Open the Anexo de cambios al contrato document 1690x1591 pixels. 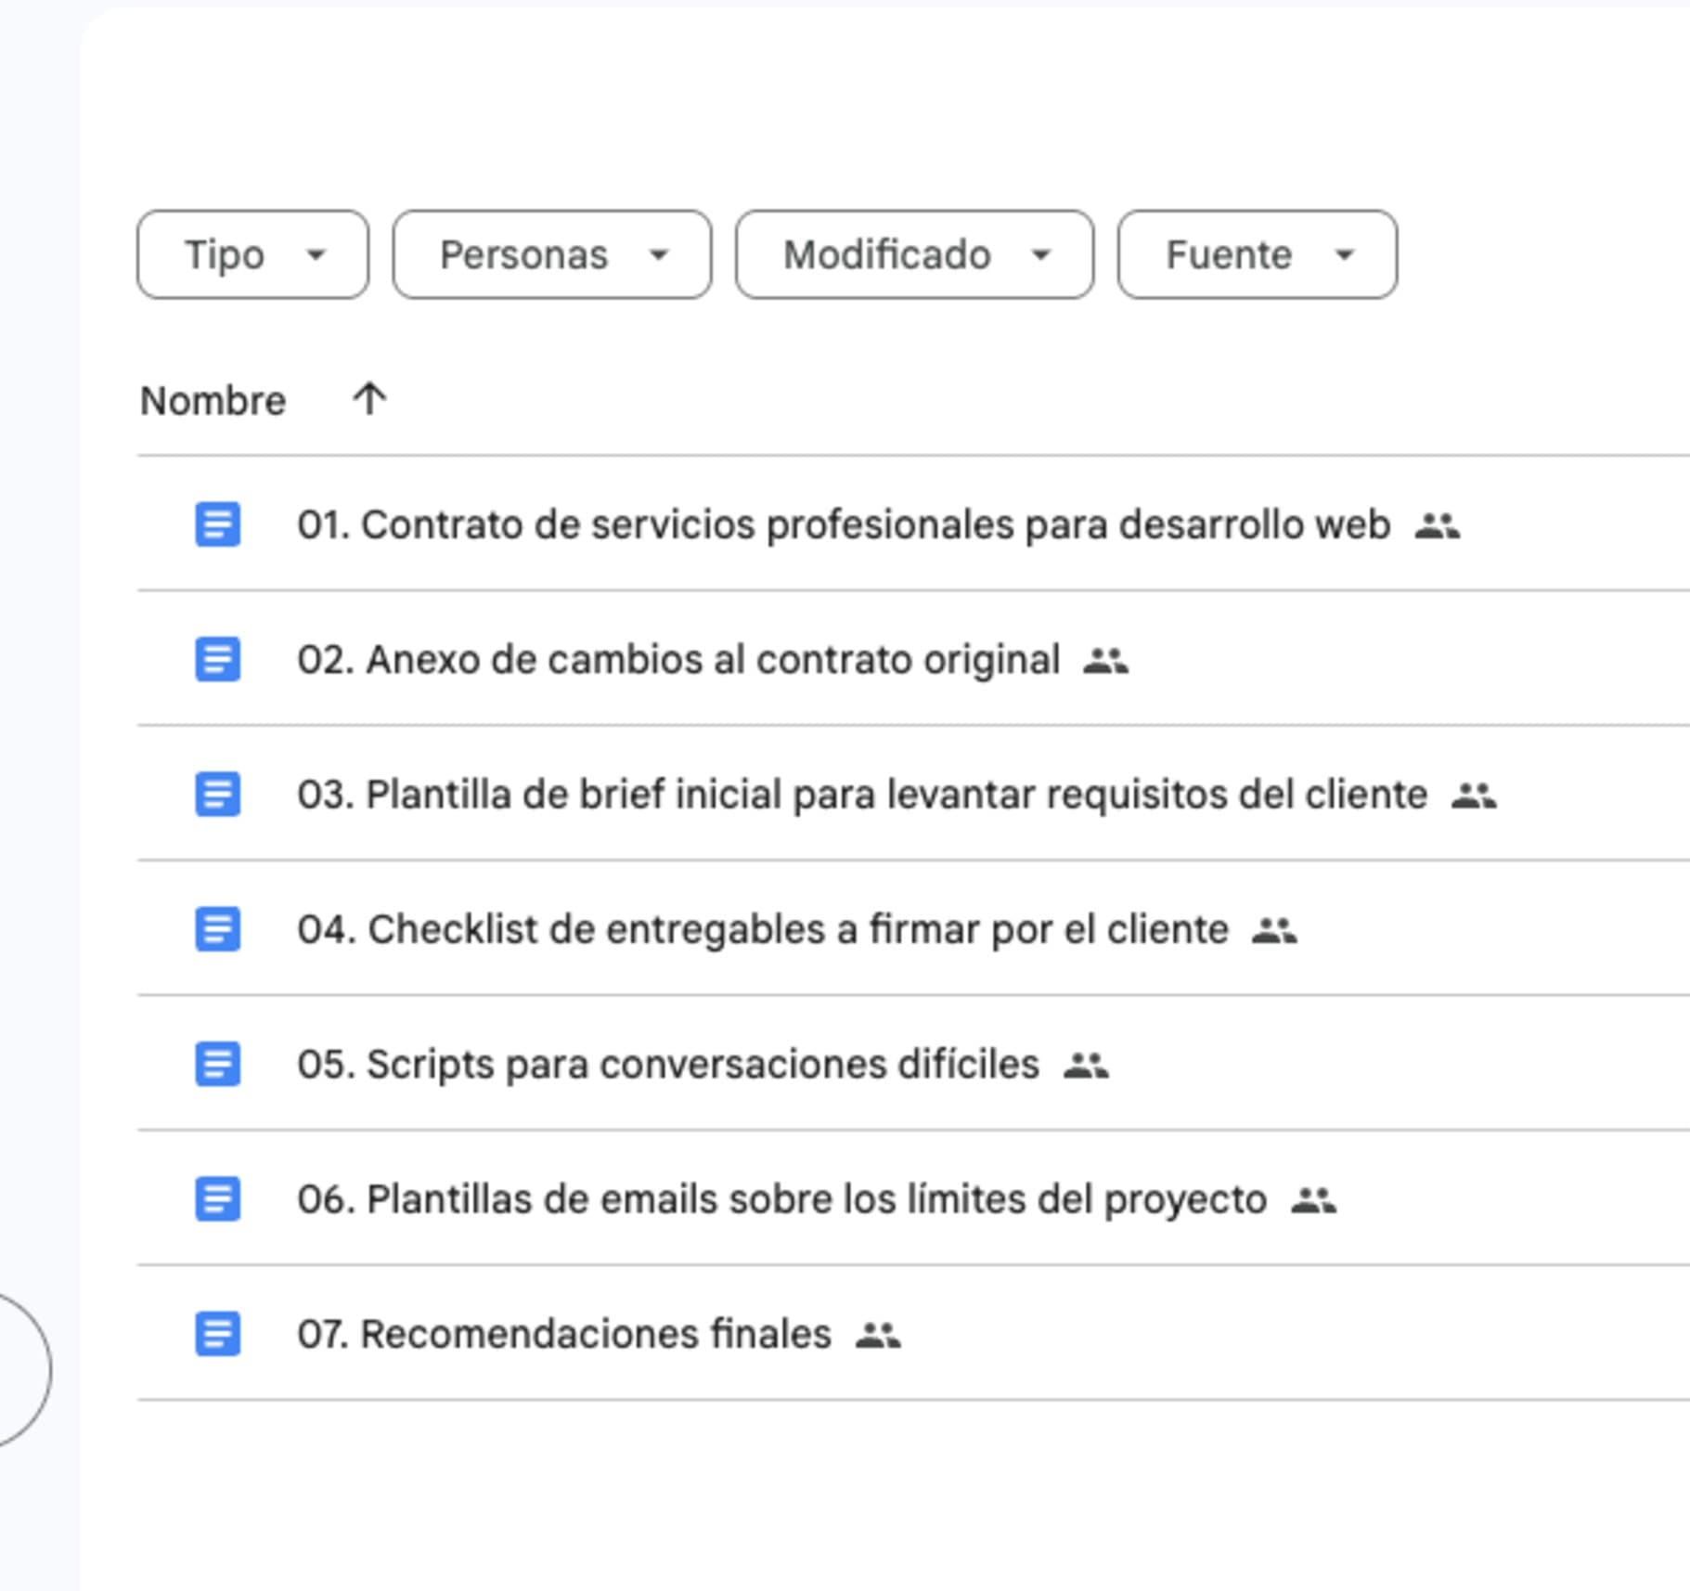tap(680, 660)
